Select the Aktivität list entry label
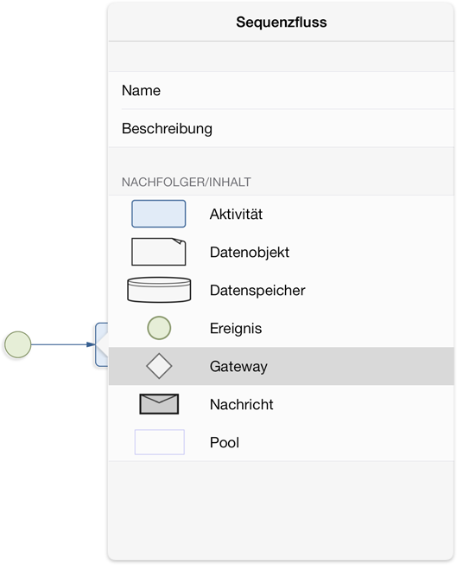Screen dimensions: 457x565 pyautogui.click(x=236, y=214)
